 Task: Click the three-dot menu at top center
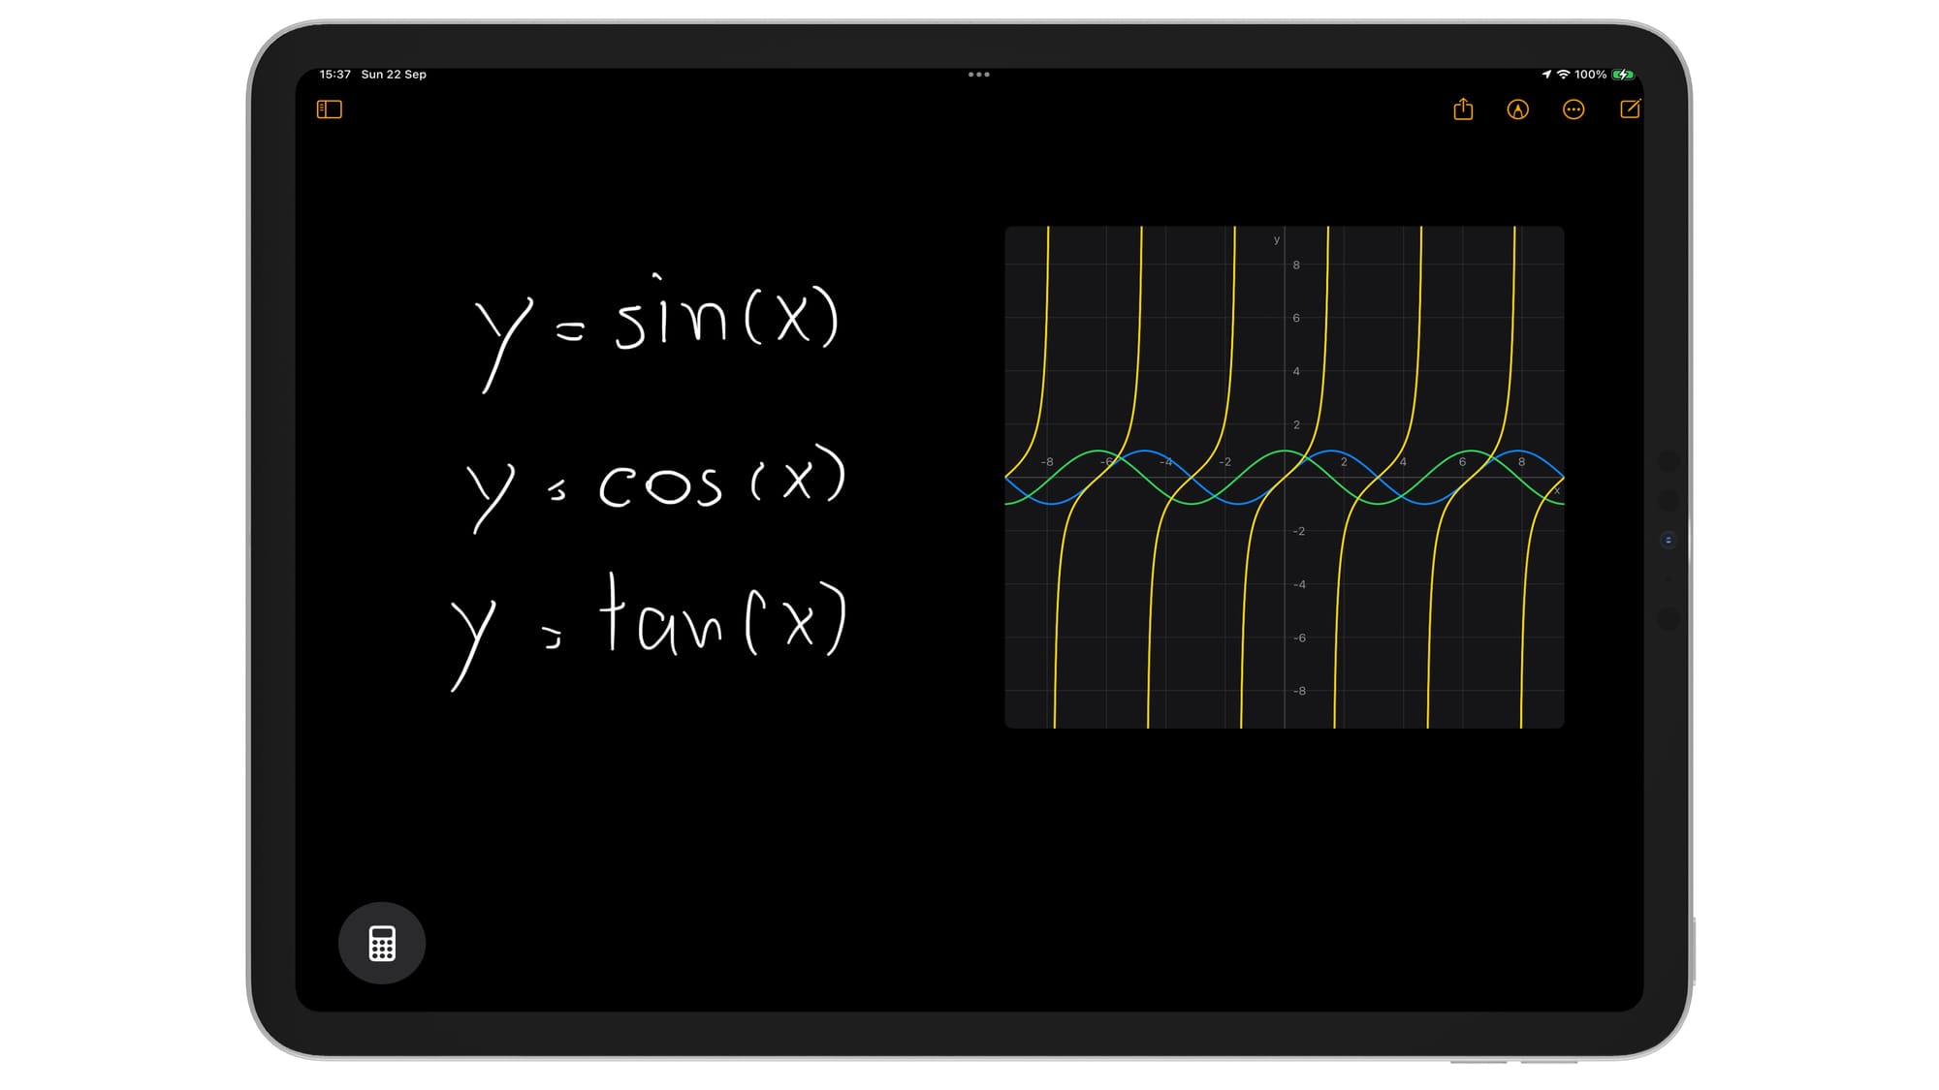[x=979, y=75]
